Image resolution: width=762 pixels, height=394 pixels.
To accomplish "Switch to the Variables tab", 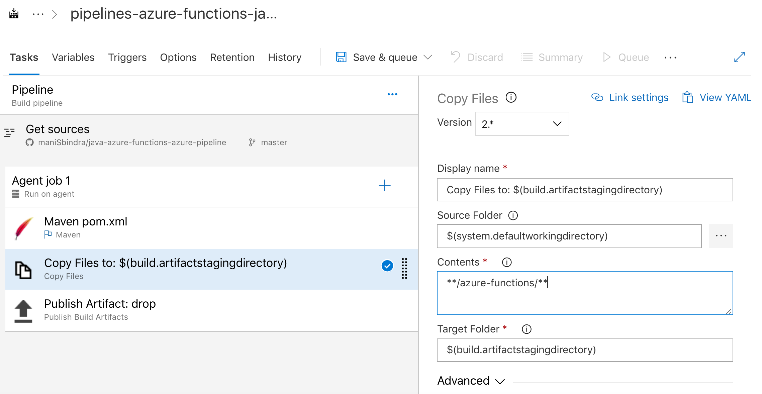I will click(x=73, y=57).
